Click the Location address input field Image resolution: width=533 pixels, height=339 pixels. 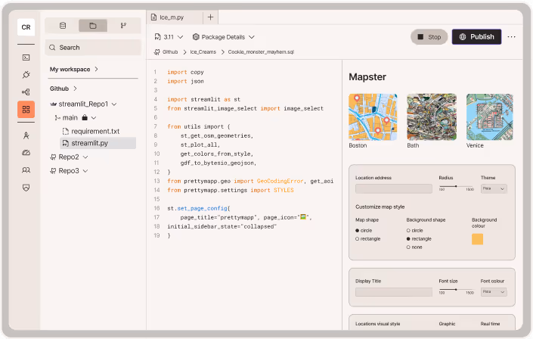coord(394,188)
